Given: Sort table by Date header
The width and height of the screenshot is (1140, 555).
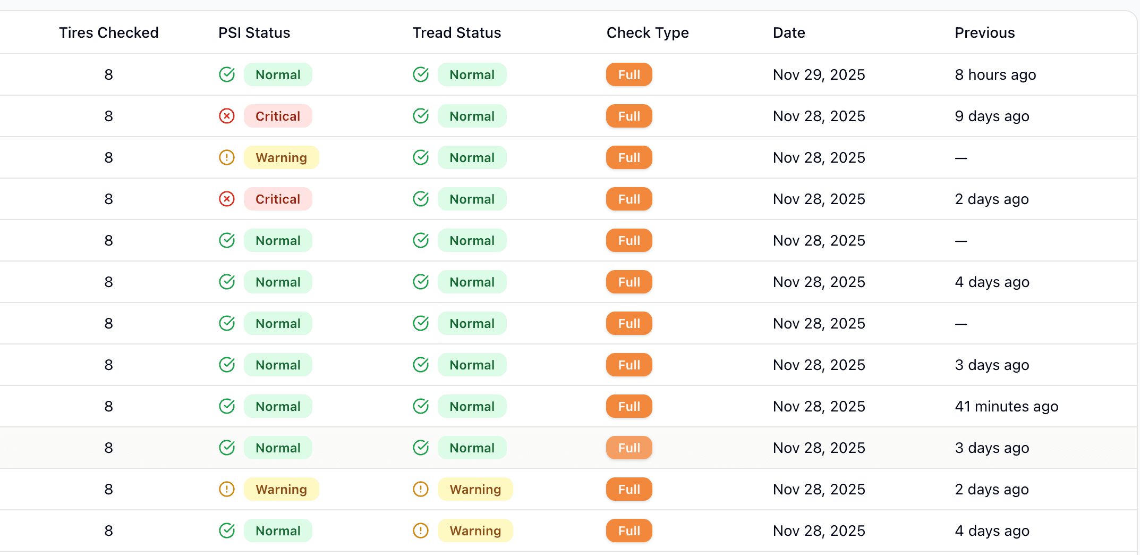Looking at the screenshot, I should pos(788,32).
